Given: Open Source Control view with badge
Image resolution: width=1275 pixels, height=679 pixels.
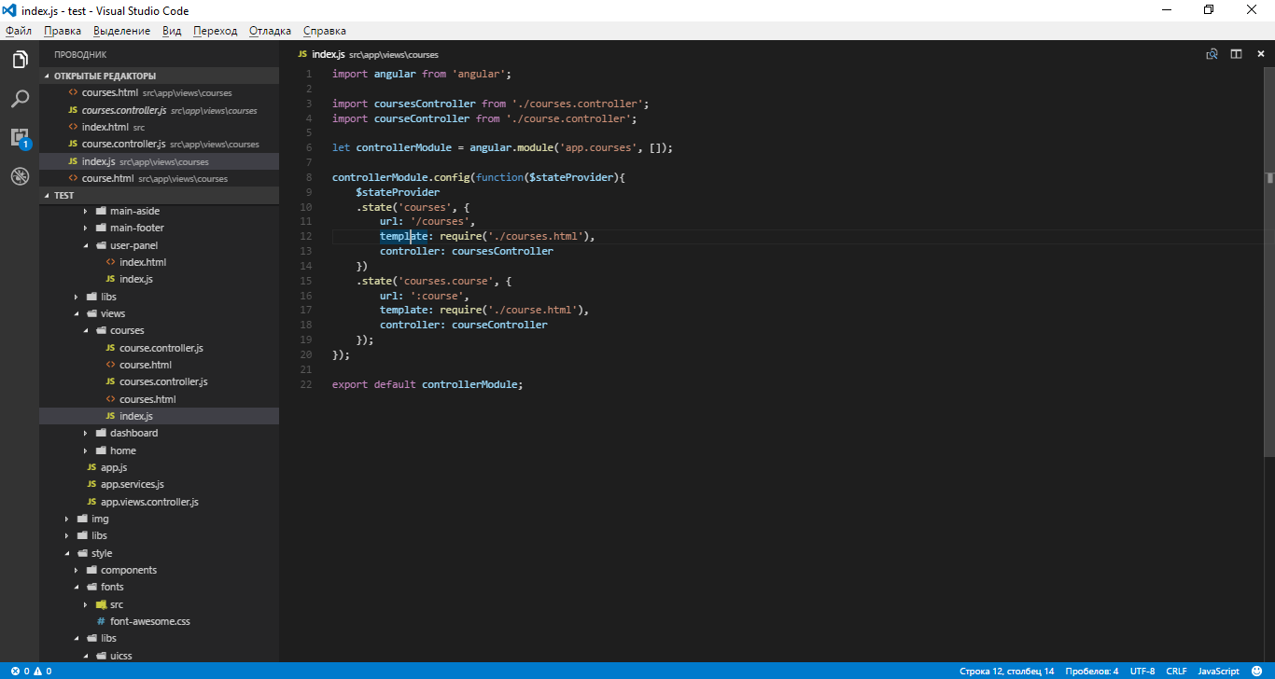Looking at the screenshot, I should 20,138.
